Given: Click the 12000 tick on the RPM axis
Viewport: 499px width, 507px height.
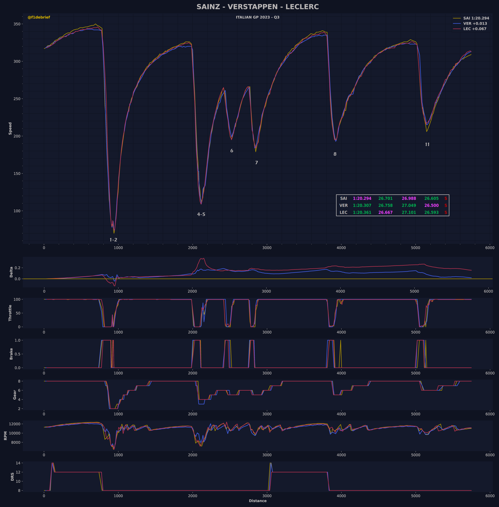Looking at the screenshot, I should [14, 424].
